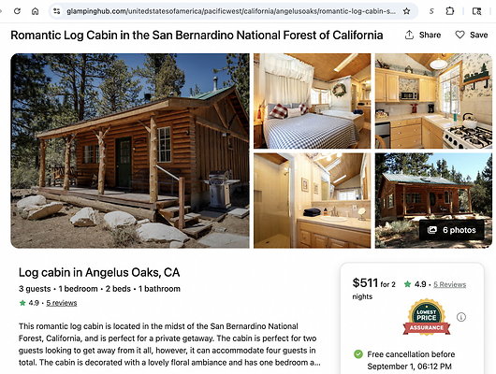Viewport: 496px width, 374px height.
Task: Open the browser tab search icon
Action: tap(476, 11)
